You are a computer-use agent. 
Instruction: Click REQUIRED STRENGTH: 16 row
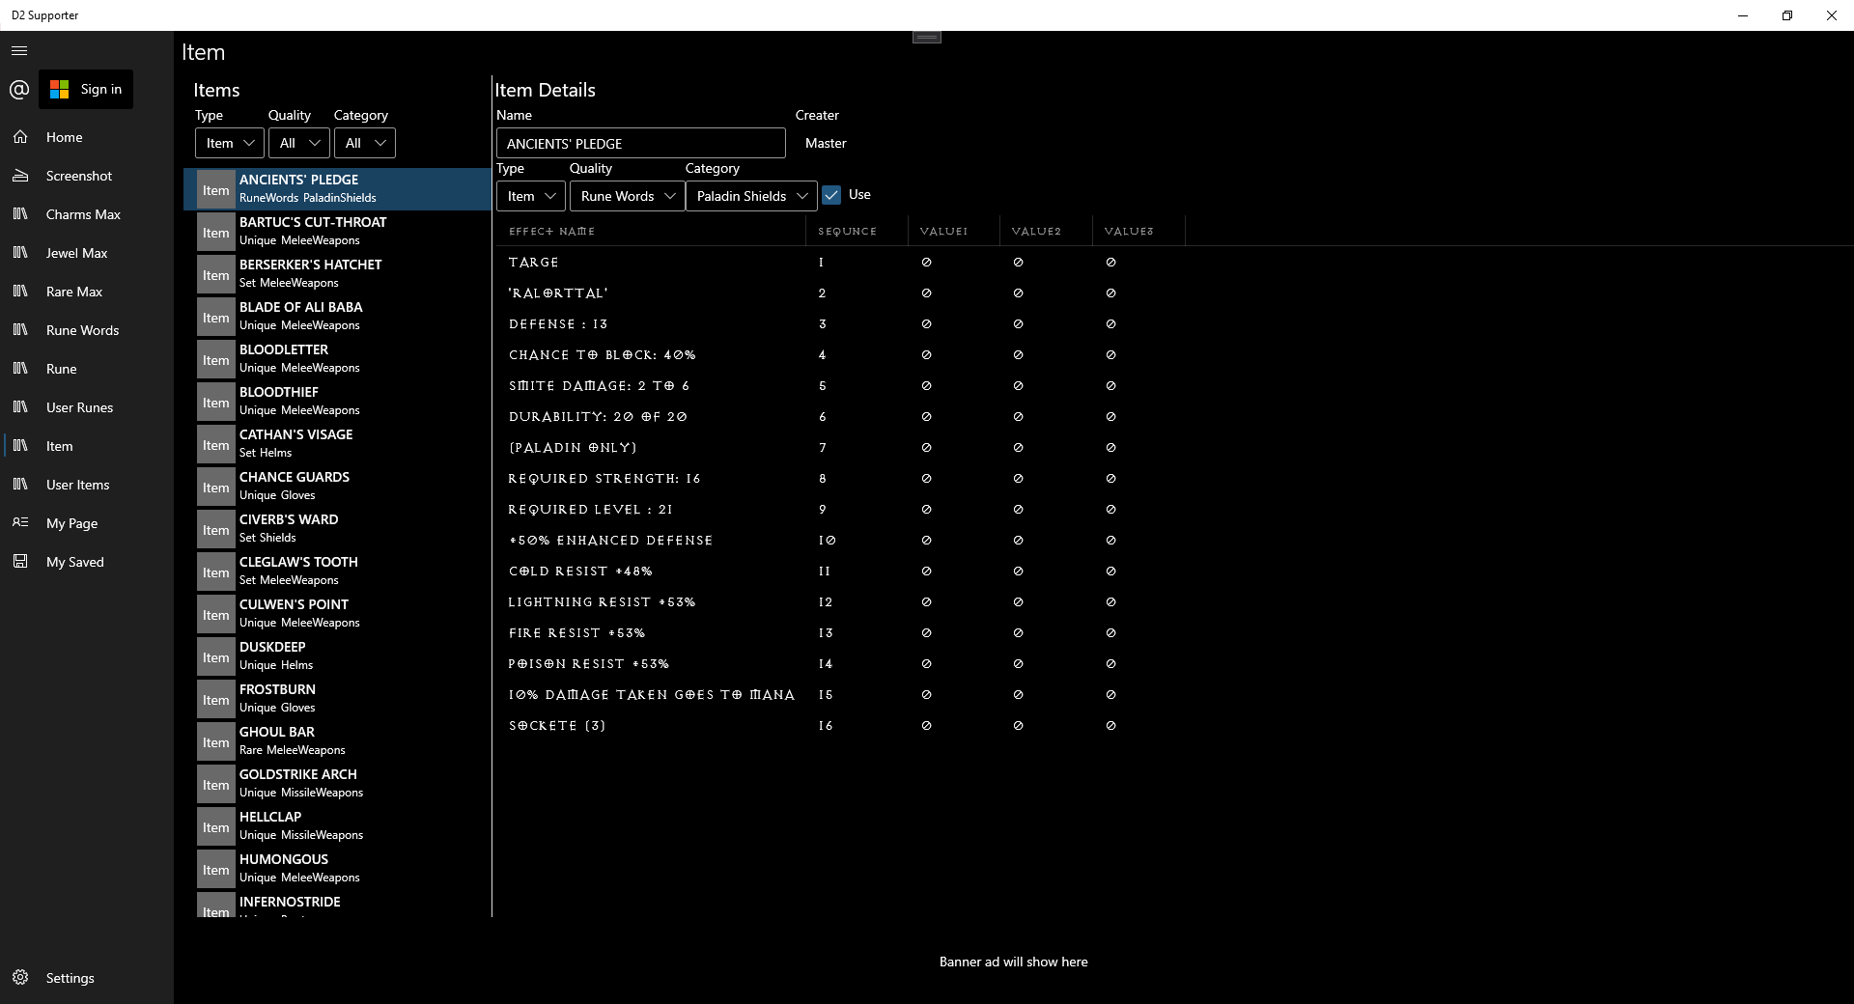1173,479
